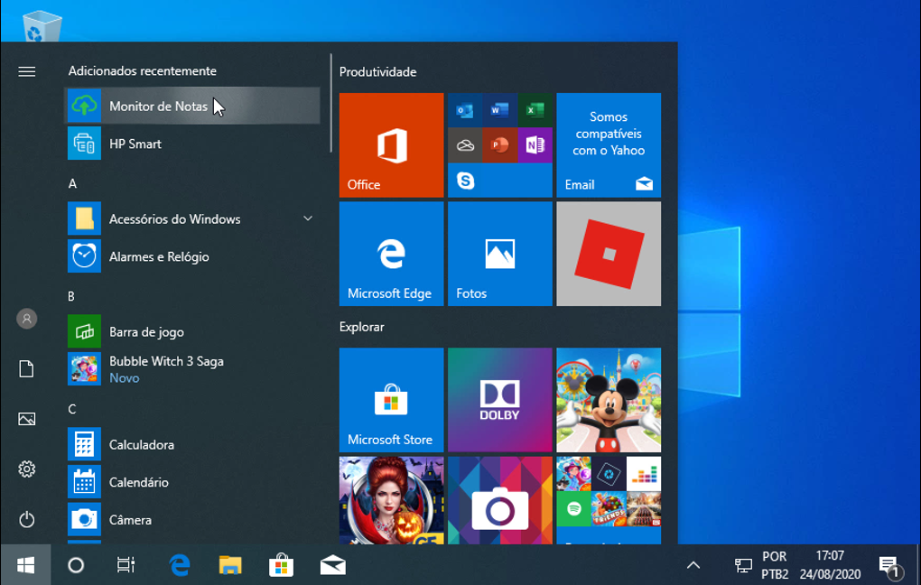Open the user account menu

point(26,319)
